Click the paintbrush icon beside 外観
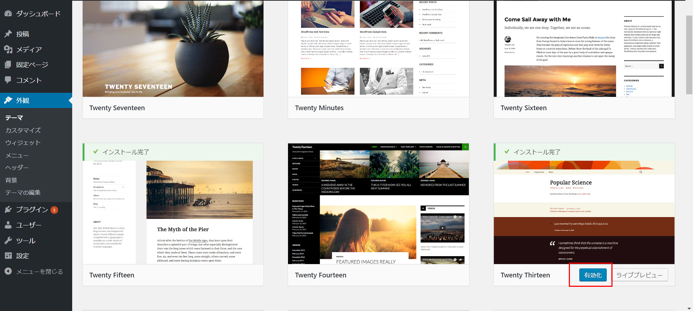 [8, 100]
